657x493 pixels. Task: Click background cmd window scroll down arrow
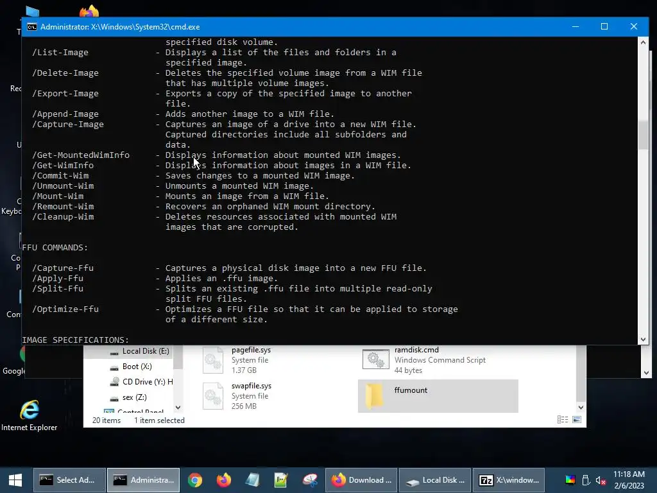click(x=646, y=373)
